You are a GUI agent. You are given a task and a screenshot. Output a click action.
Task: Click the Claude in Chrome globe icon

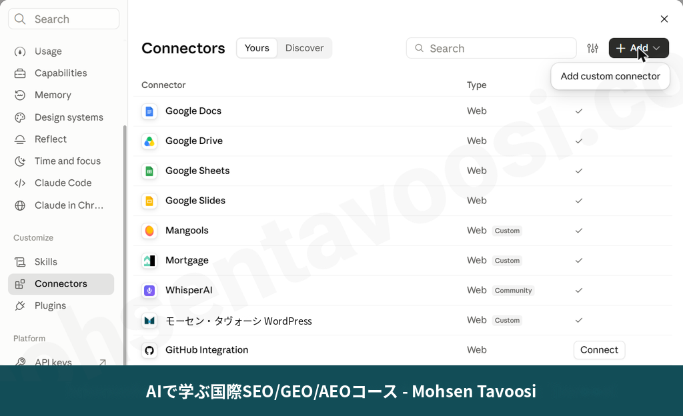(x=20, y=205)
